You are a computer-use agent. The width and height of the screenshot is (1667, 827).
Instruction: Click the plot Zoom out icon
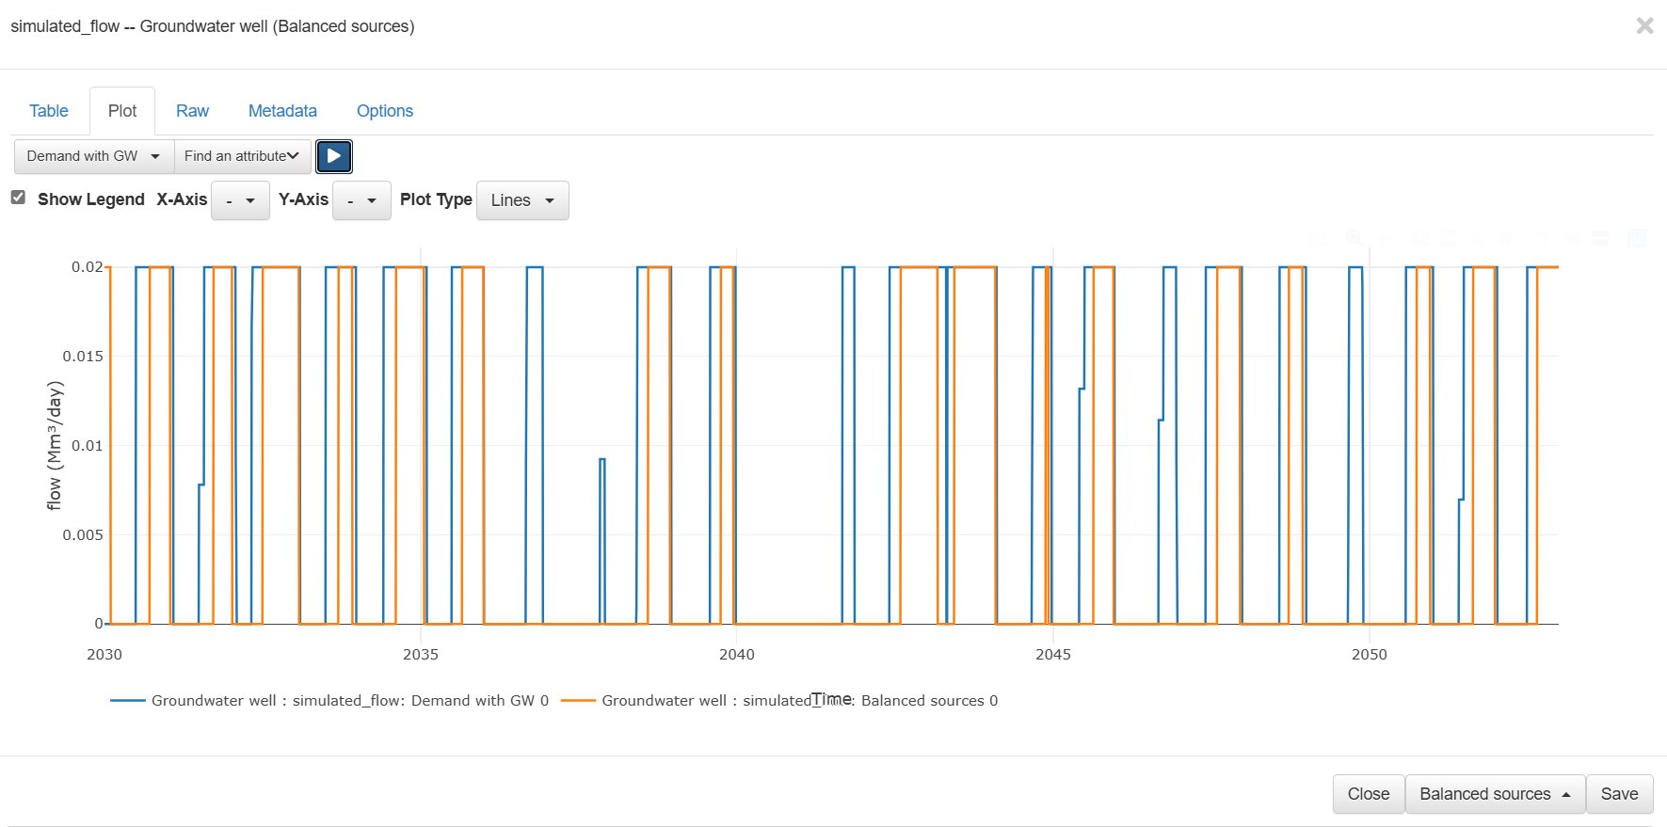[x=1449, y=238]
